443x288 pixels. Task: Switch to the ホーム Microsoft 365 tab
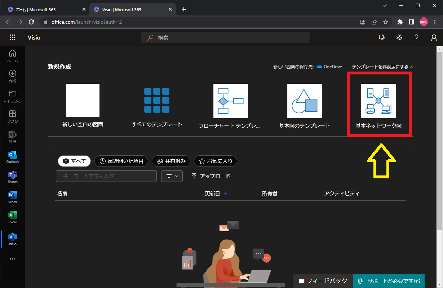[44, 10]
